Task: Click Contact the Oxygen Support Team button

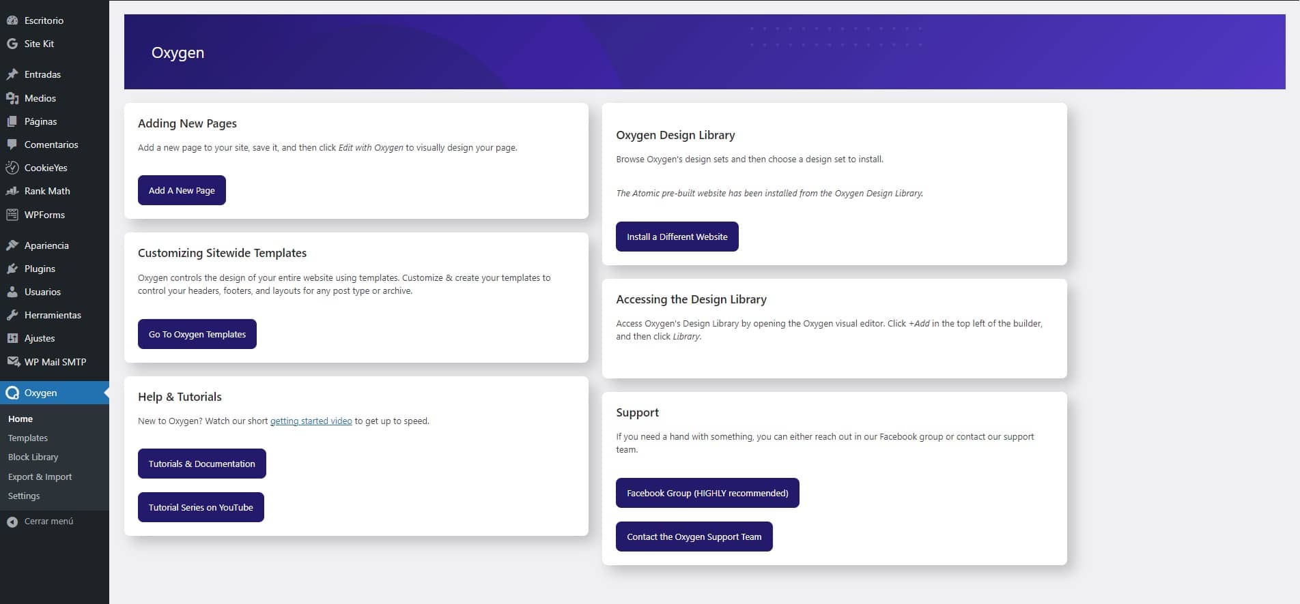Action: tap(694, 537)
